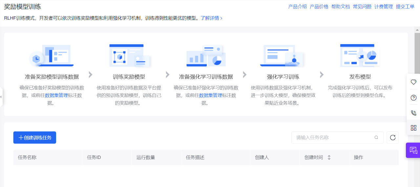The image size is (420, 187).
Task: Click the 准备奖励模型训练数据 illustration
Action: [x=52, y=56]
